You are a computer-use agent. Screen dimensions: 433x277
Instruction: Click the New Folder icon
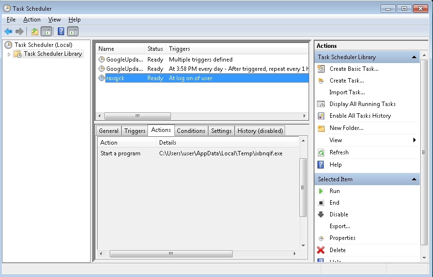pos(321,128)
